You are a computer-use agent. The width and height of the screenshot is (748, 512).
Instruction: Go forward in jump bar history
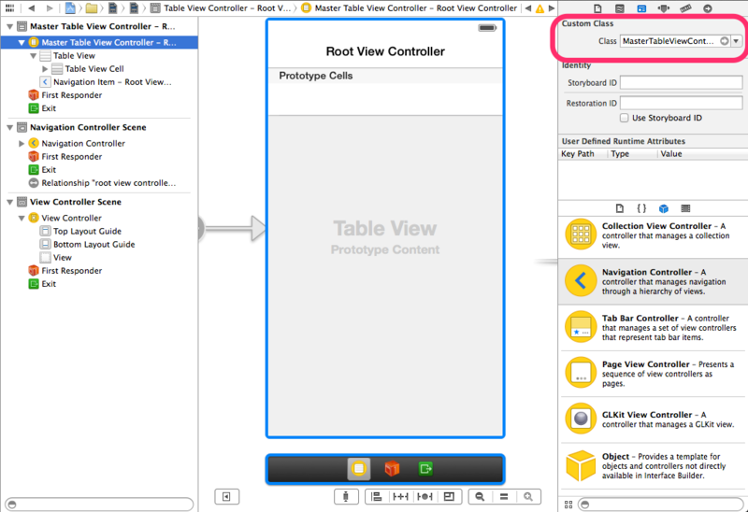(50, 8)
